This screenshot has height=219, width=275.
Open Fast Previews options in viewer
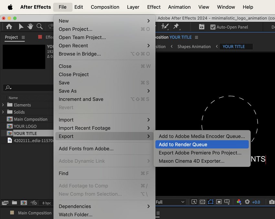click(194, 202)
